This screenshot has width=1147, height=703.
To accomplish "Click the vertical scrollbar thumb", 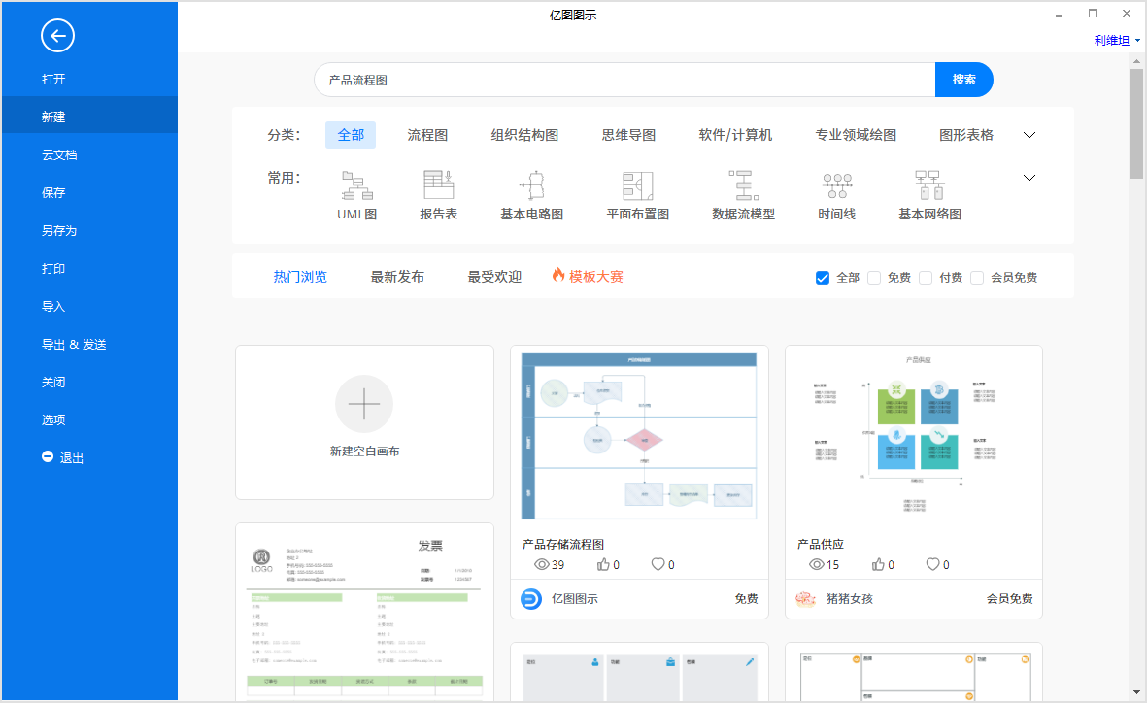I will tap(1136, 123).
